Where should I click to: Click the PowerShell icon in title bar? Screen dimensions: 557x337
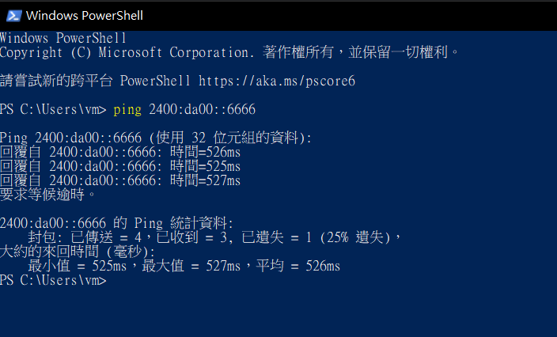click(x=13, y=15)
